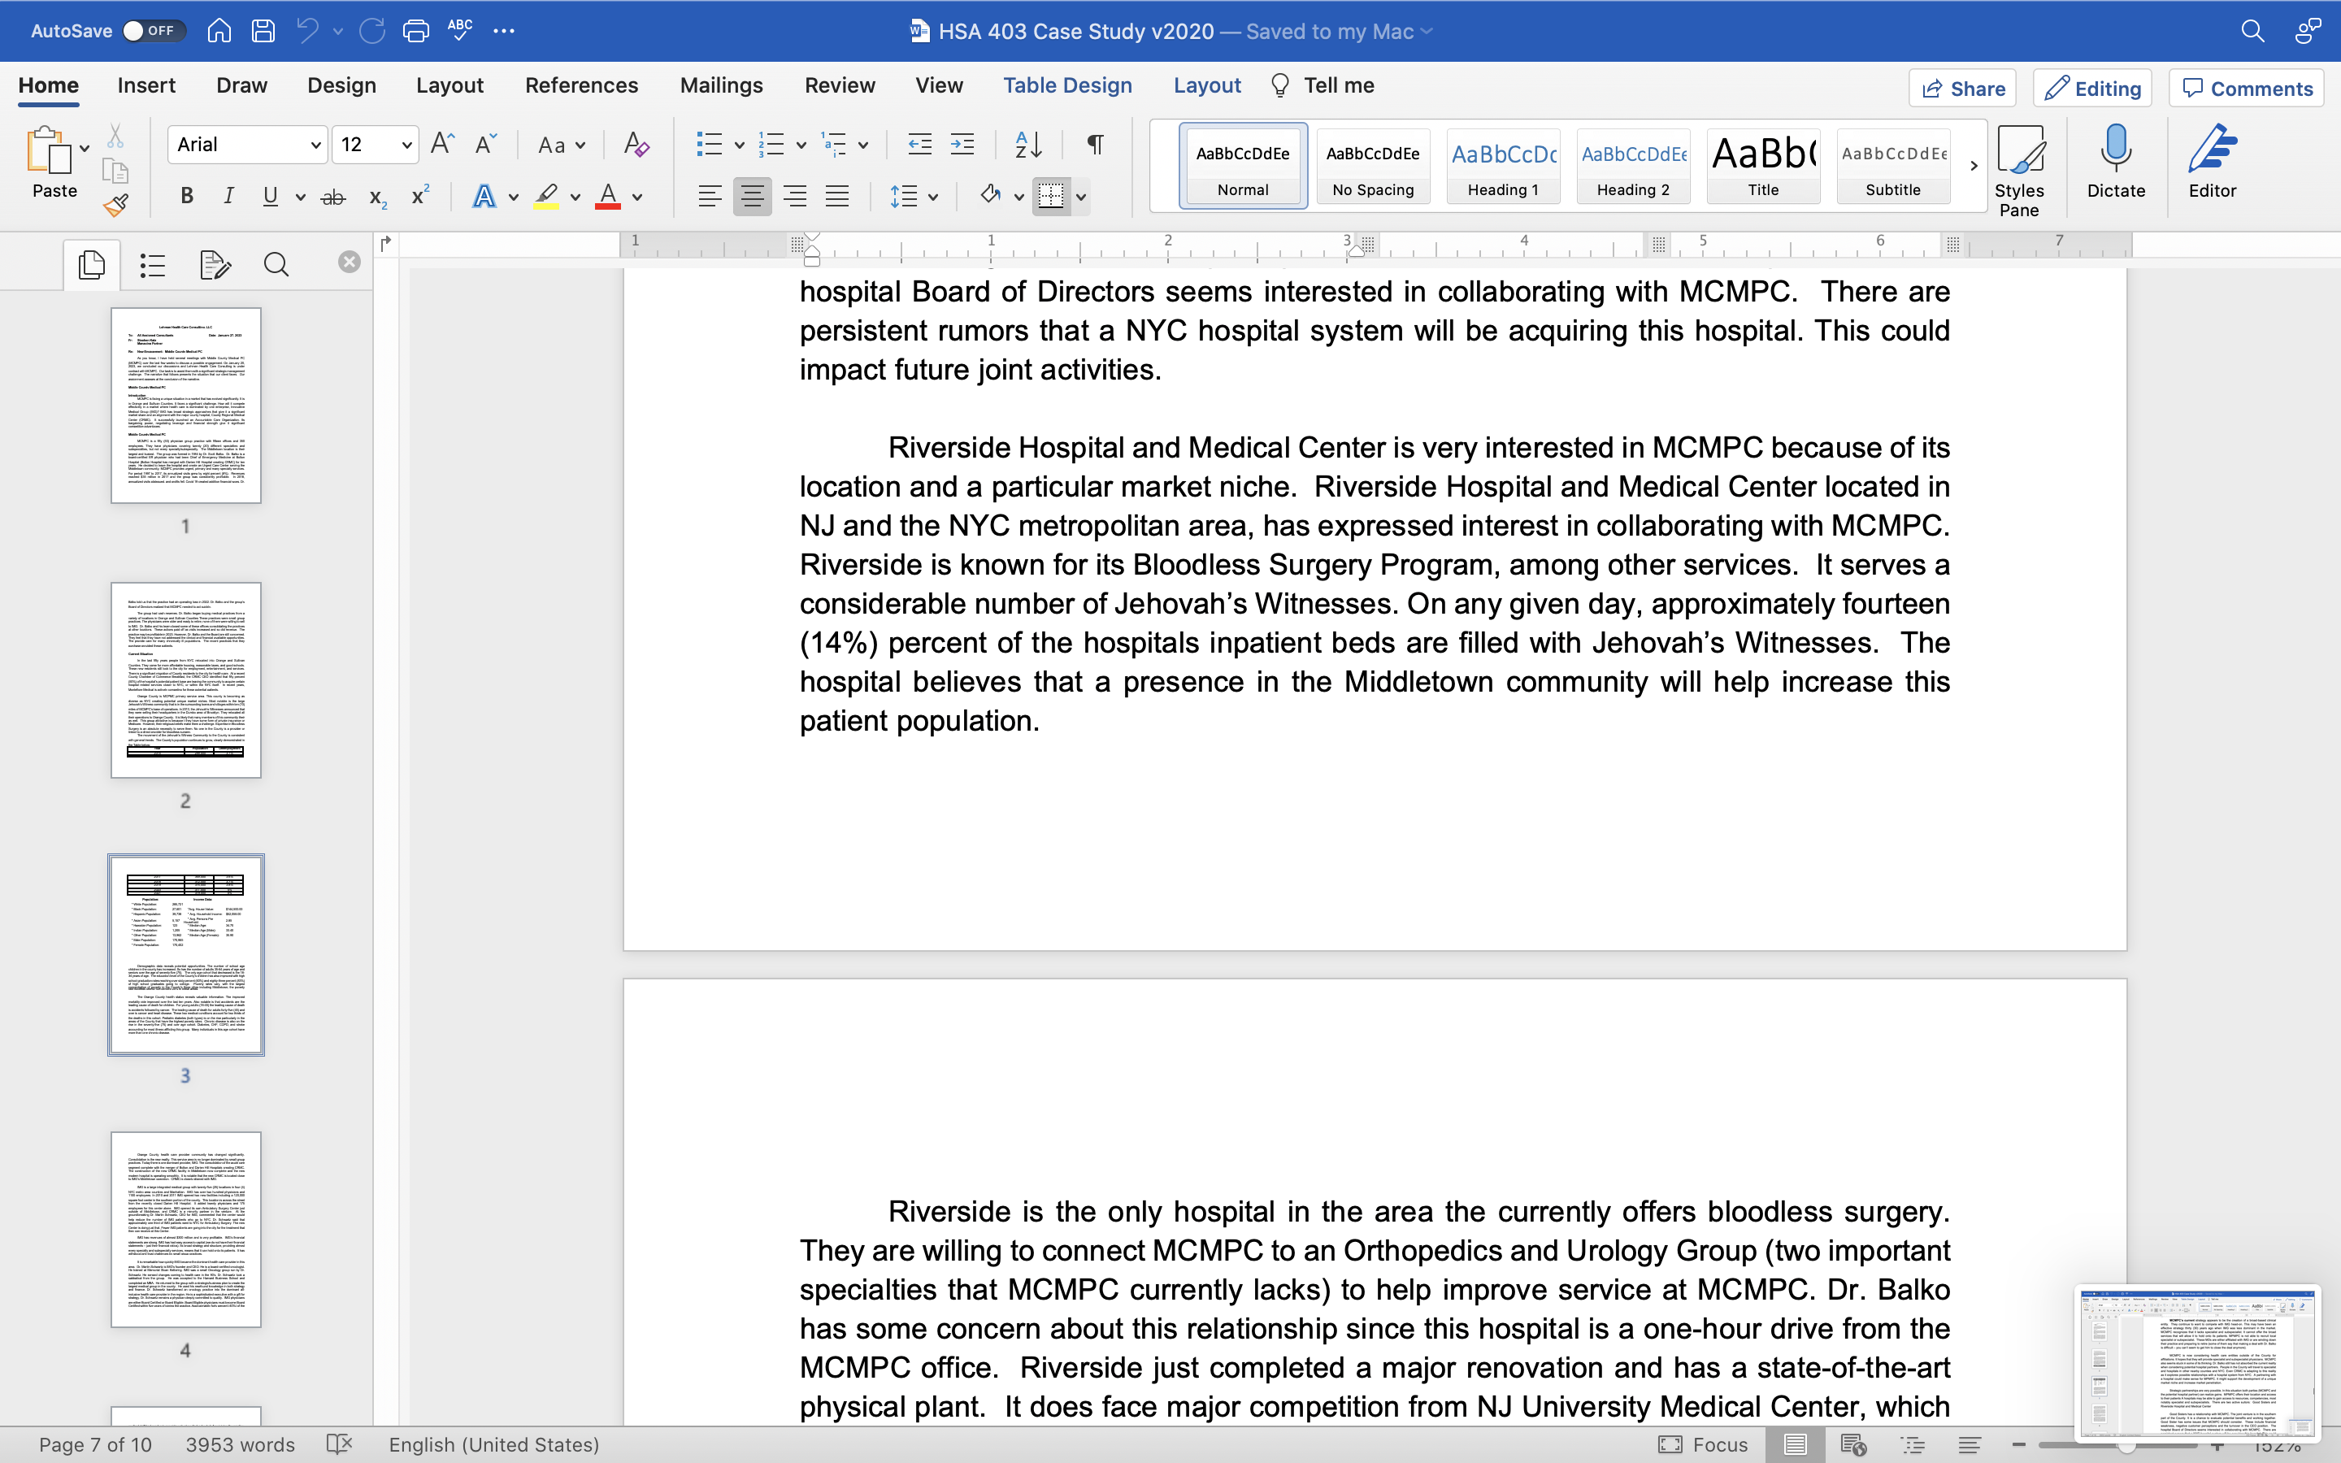This screenshot has height=1463, width=2341.
Task: Toggle strikethrough formatting
Action: [x=332, y=198]
